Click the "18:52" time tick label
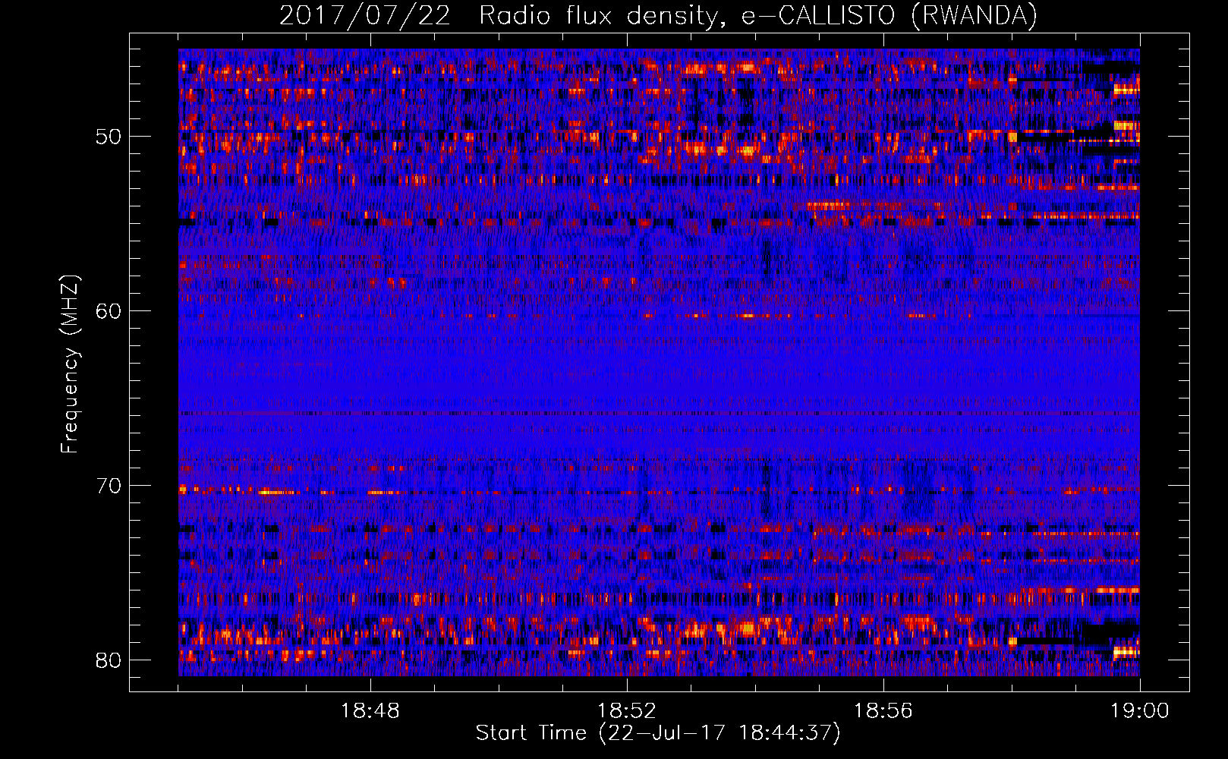This screenshot has width=1228, height=759. pyautogui.click(x=627, y=711)
